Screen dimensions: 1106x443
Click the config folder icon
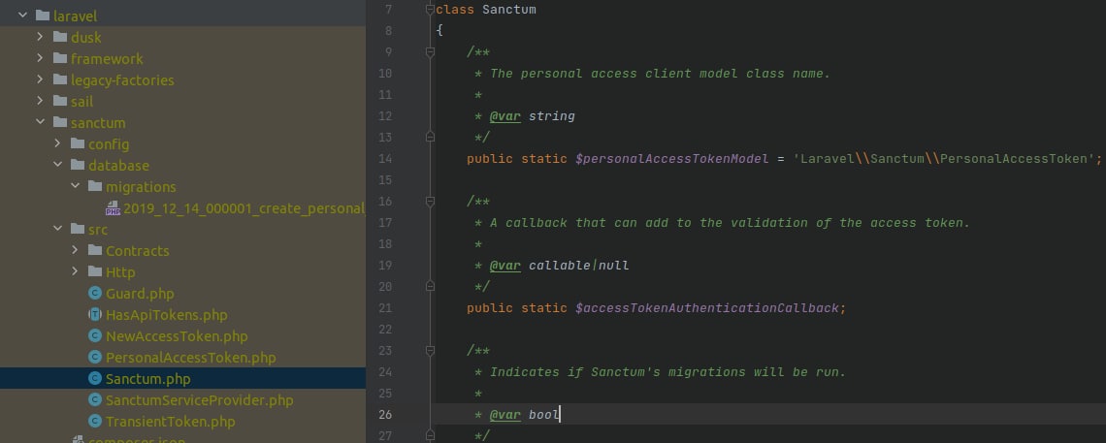coord(78,143)
